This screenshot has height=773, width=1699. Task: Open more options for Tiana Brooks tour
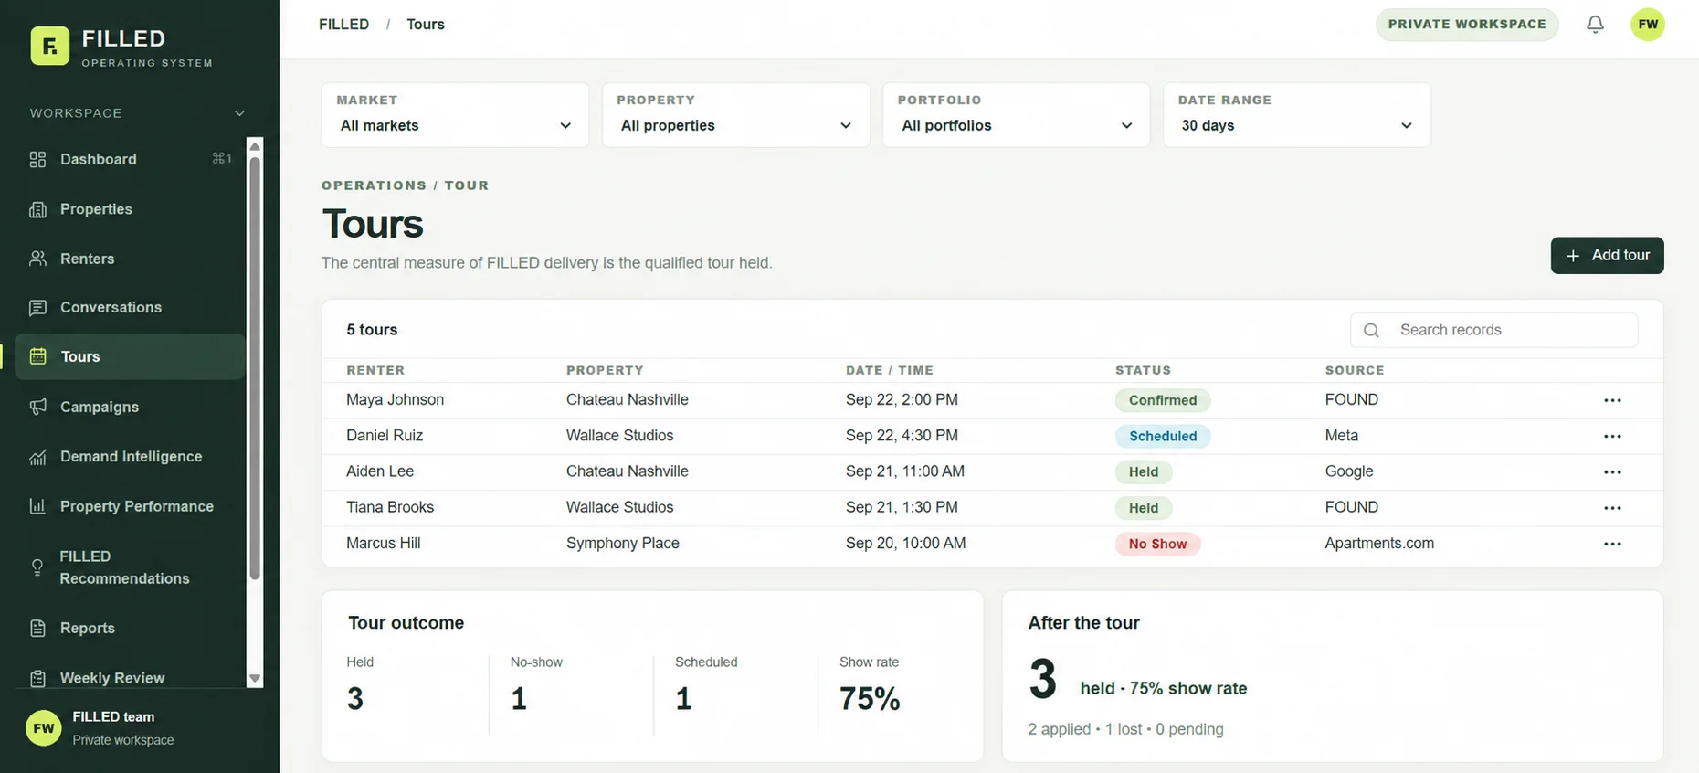tap(1612, 507)
